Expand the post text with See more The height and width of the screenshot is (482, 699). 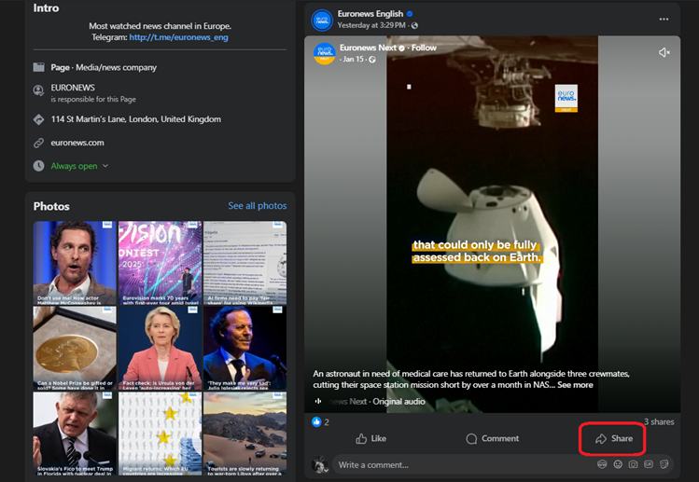tap(575, 384)
